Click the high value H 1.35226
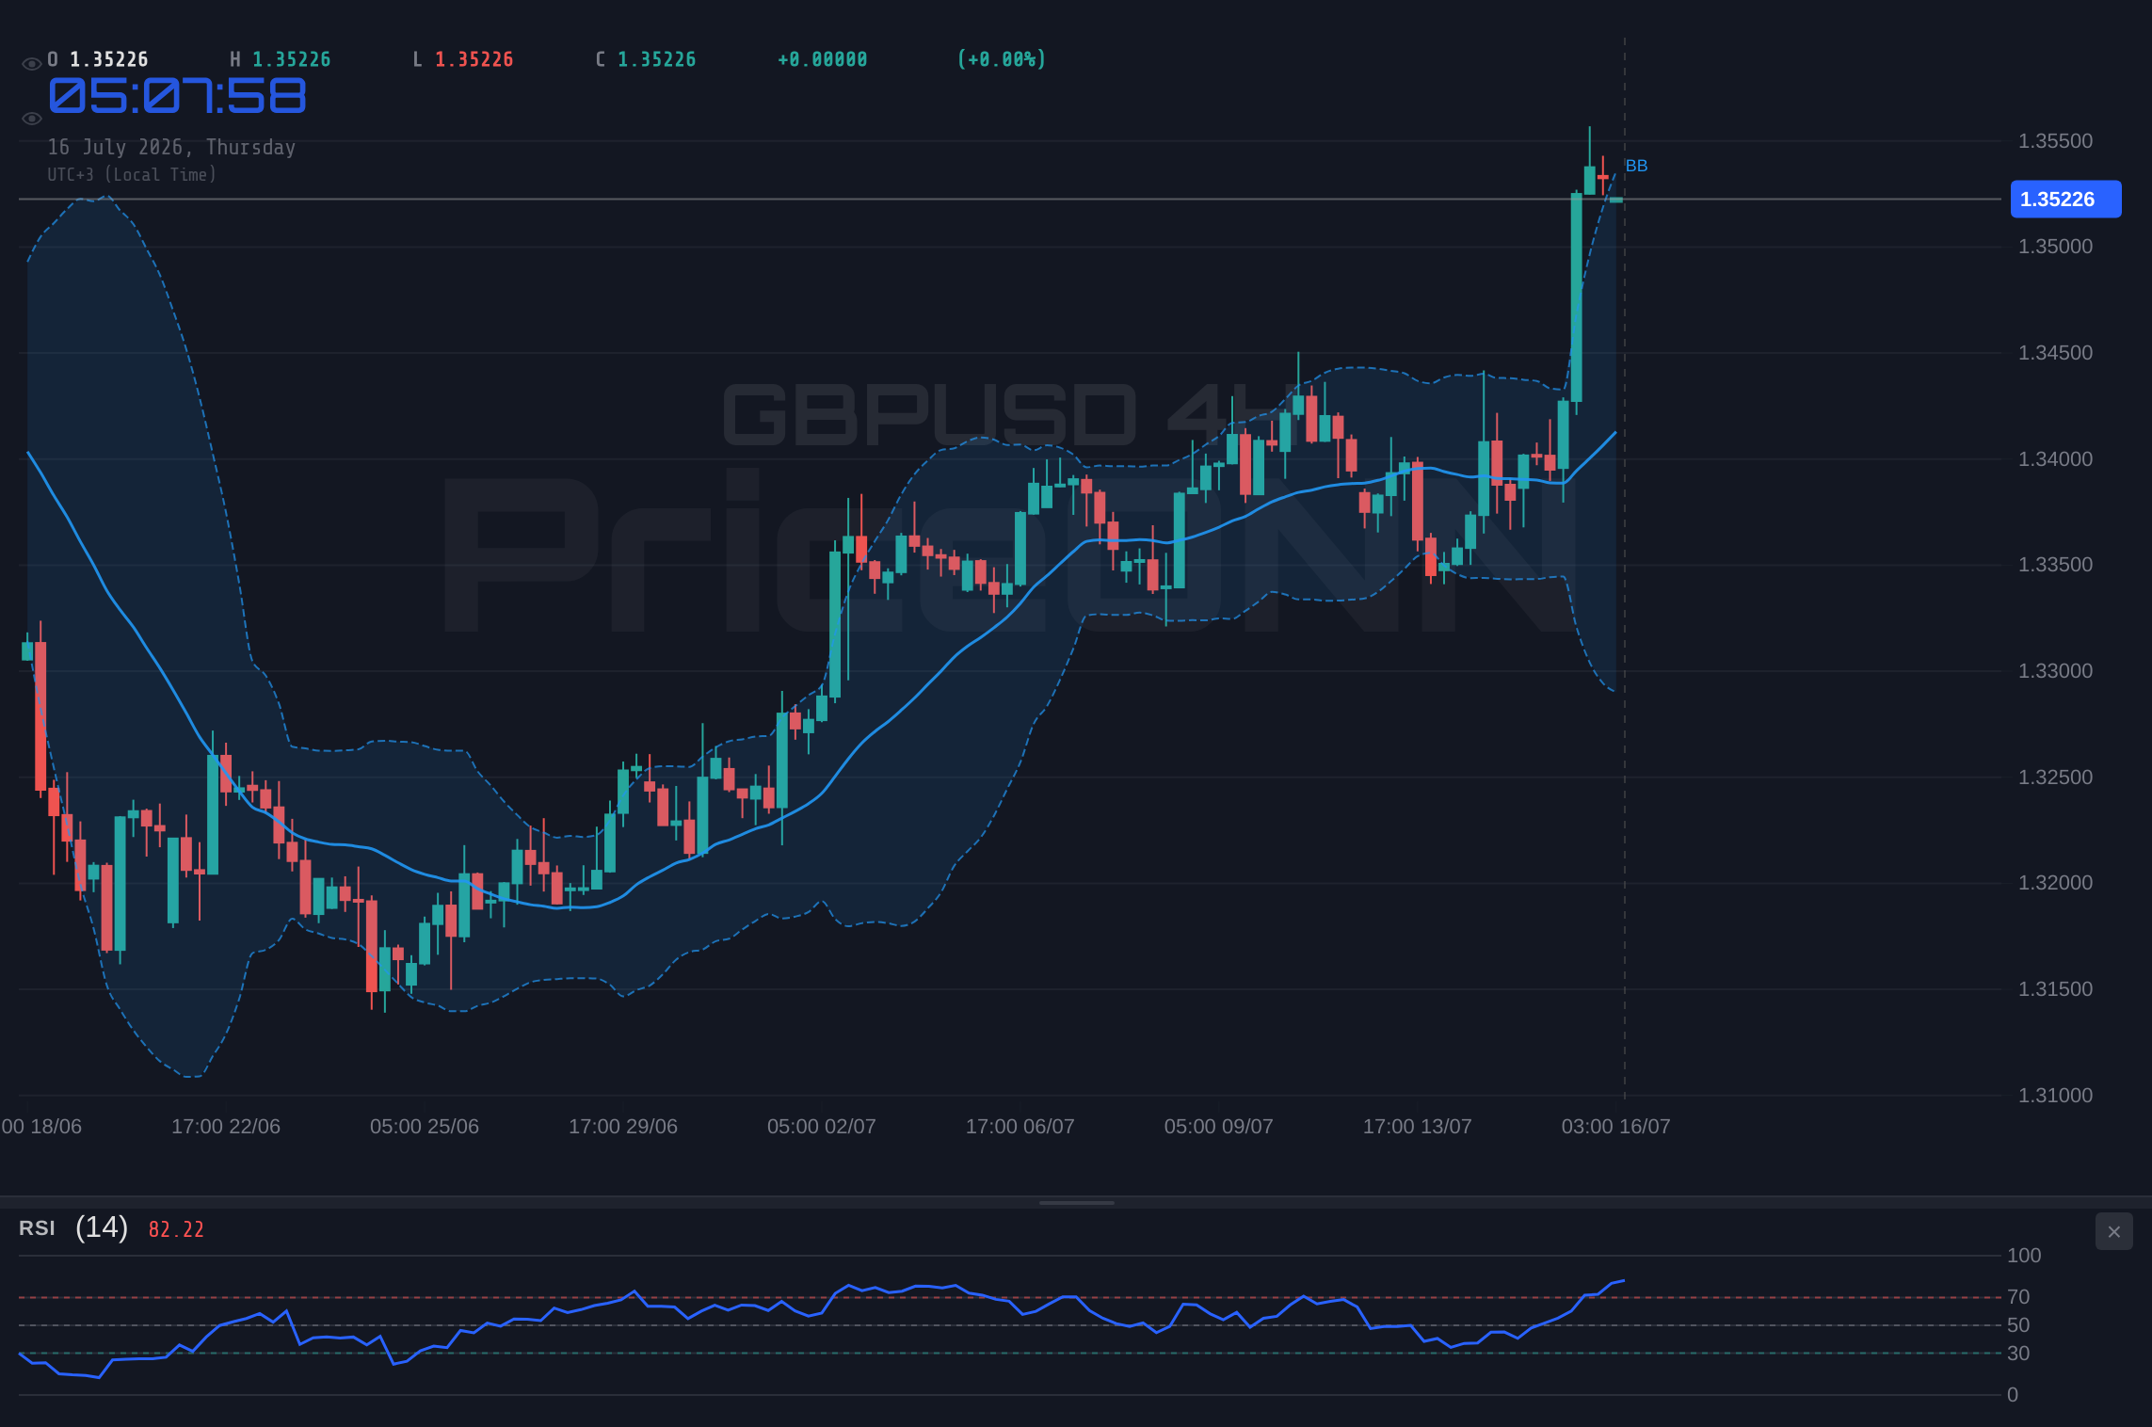Viewport: 2152px width, 1427px height. click(x=281, y=59)
